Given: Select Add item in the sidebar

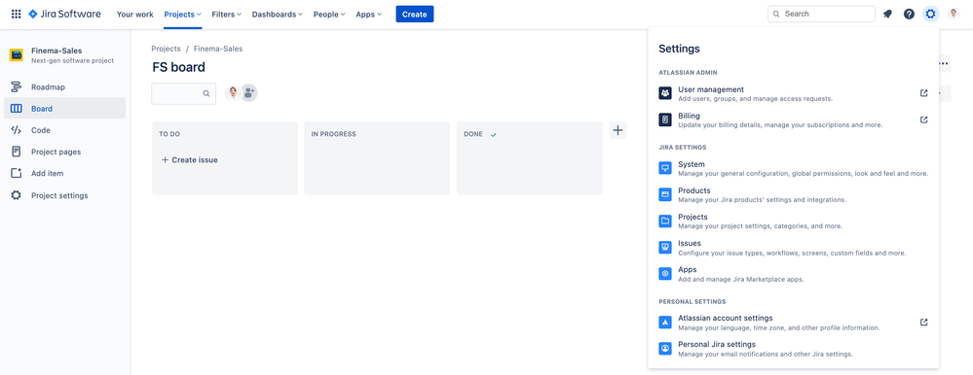Looking at the screenshot, I should pyautogui.click(x=64, y=173).
